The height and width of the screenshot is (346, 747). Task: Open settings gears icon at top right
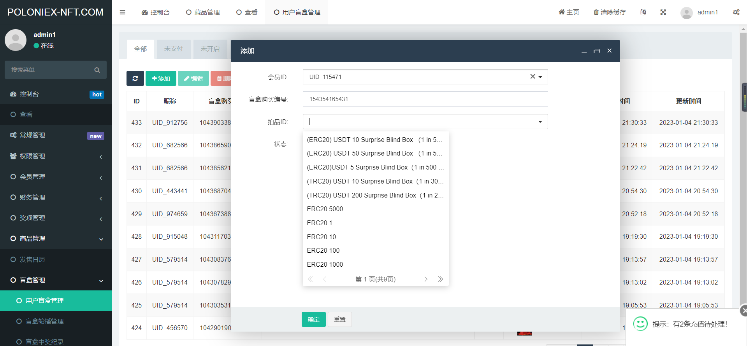[736, 12]
